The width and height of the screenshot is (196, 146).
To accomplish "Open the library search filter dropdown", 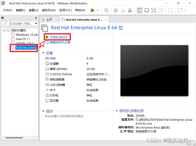I will [x=36, y=23].
